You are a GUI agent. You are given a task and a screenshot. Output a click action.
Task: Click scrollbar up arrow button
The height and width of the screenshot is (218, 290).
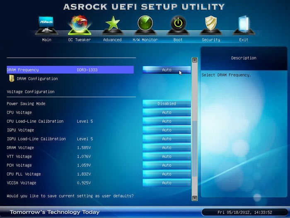click(x=195, y=60)
